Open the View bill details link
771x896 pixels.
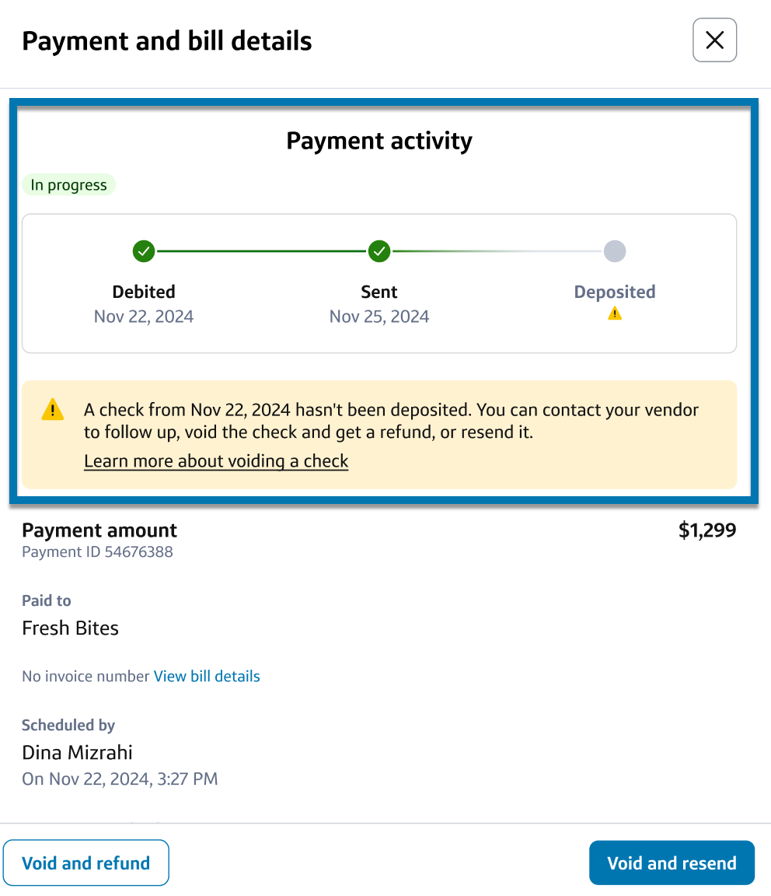pyautogui.click(x=207, y=676)
